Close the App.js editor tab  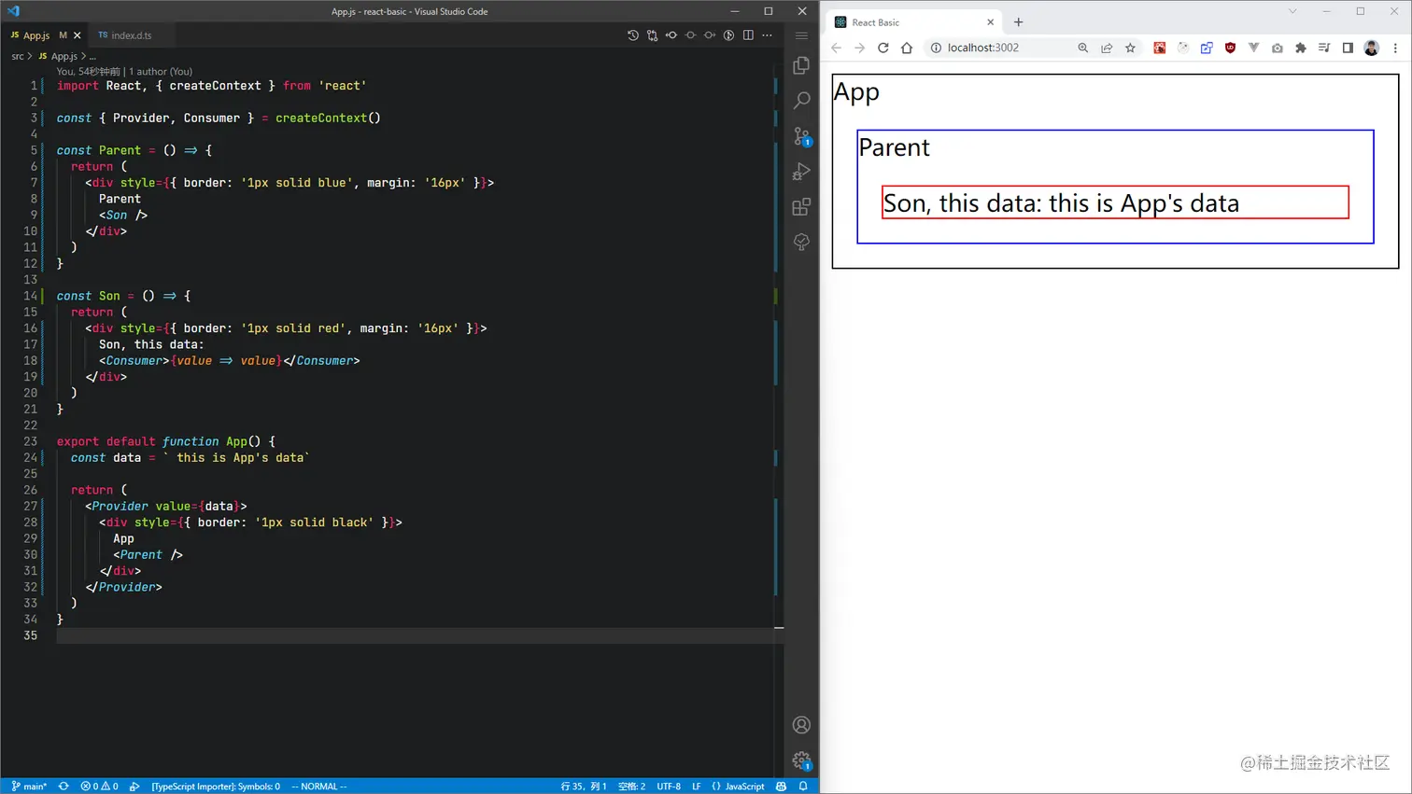pos(78,35)
